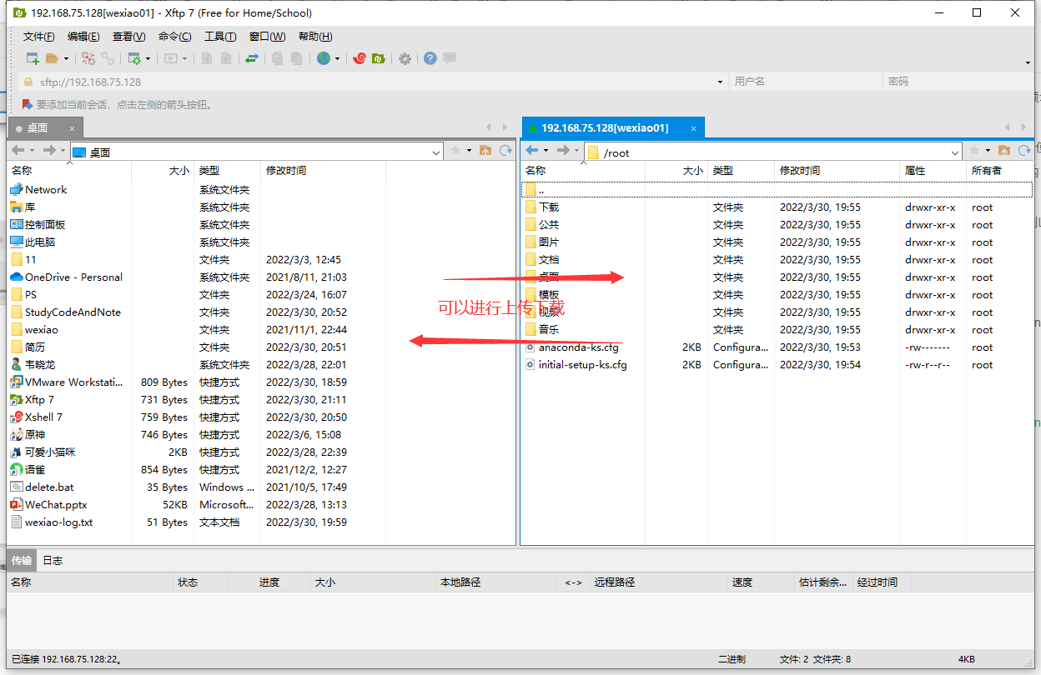Image resolution: width=1041 pixels, height=675 pixels.
Task: Open Options via the gear icon
Action: (x=405, y=58)
